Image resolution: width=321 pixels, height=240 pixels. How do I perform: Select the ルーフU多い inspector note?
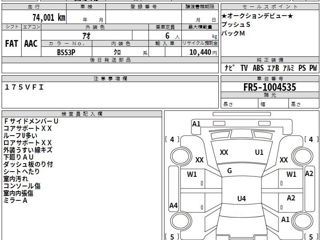(x=20, y=135)
